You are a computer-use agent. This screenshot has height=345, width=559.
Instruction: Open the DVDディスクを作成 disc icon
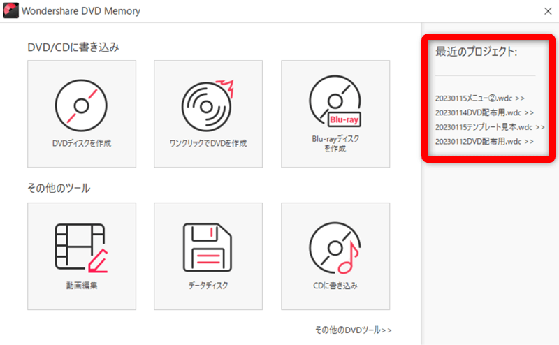[x=81, y=105]
